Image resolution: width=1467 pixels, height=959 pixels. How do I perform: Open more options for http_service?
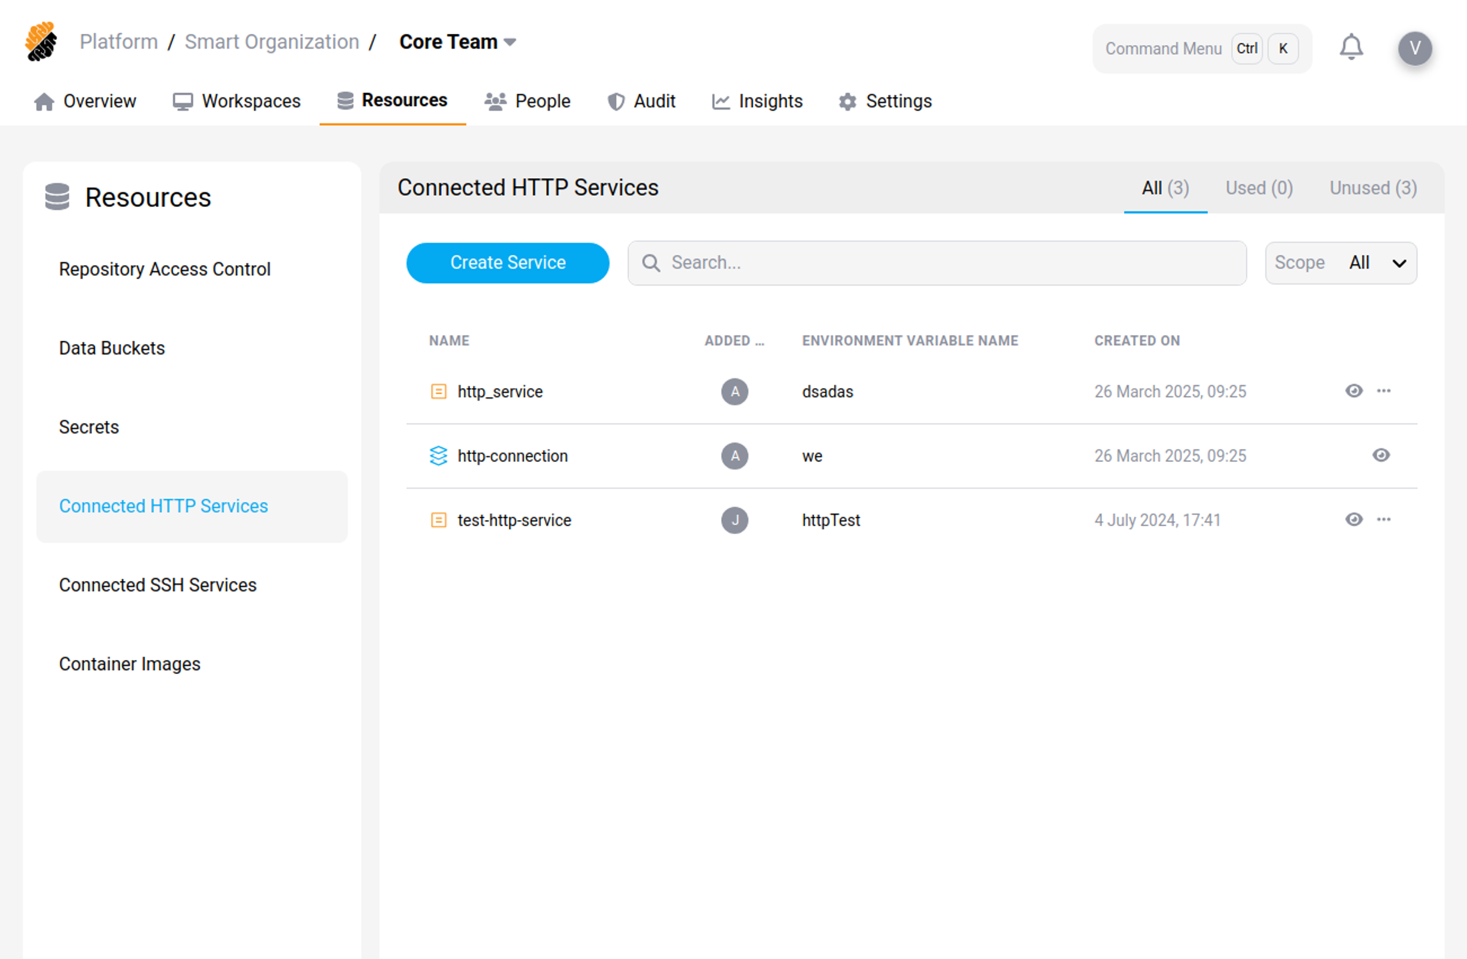point(1383,391)
